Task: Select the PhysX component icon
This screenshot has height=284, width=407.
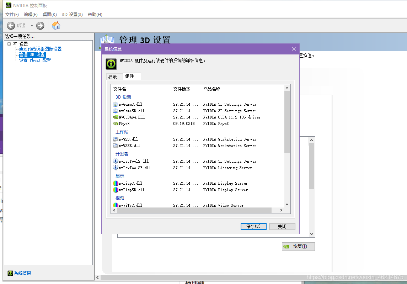Action: pos(116,123)
